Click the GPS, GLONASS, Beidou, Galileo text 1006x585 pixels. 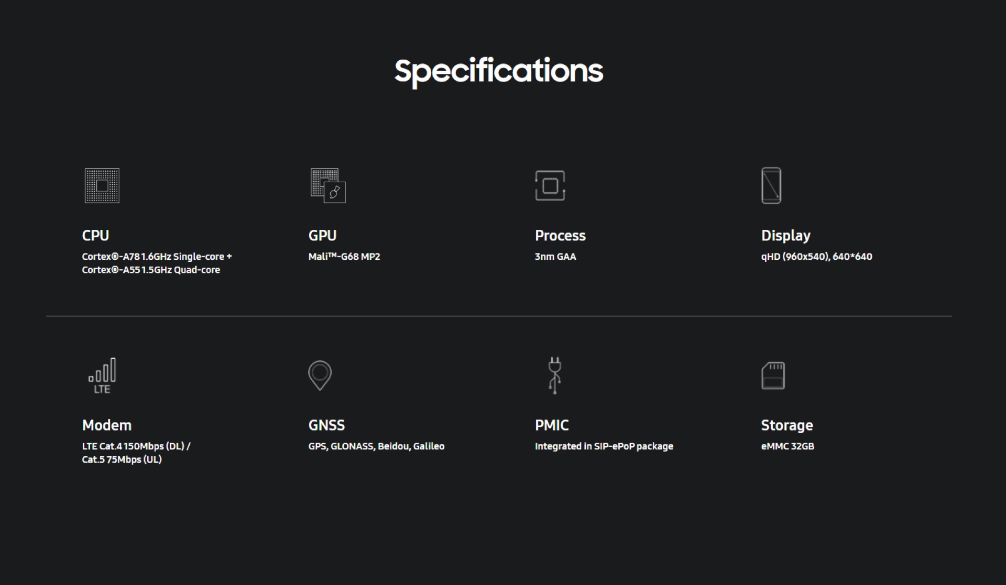point(376,446)
